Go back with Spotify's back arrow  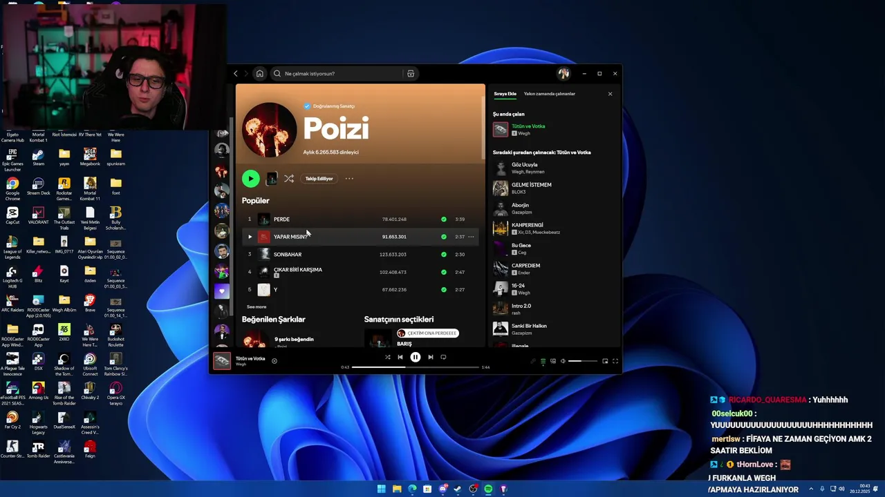pyautogui.click(x=235, y=73)
